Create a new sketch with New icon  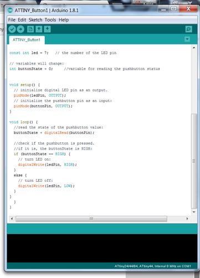[30, 29]
